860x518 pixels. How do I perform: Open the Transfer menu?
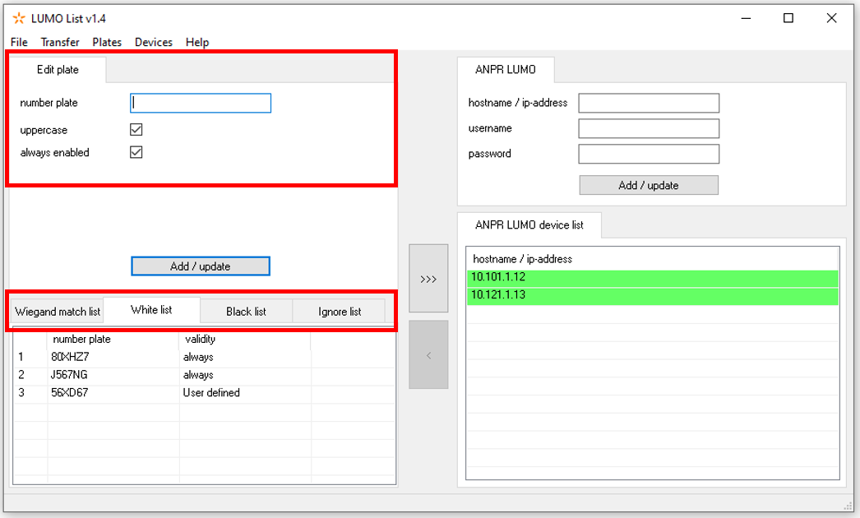click(x=60, y=42)
